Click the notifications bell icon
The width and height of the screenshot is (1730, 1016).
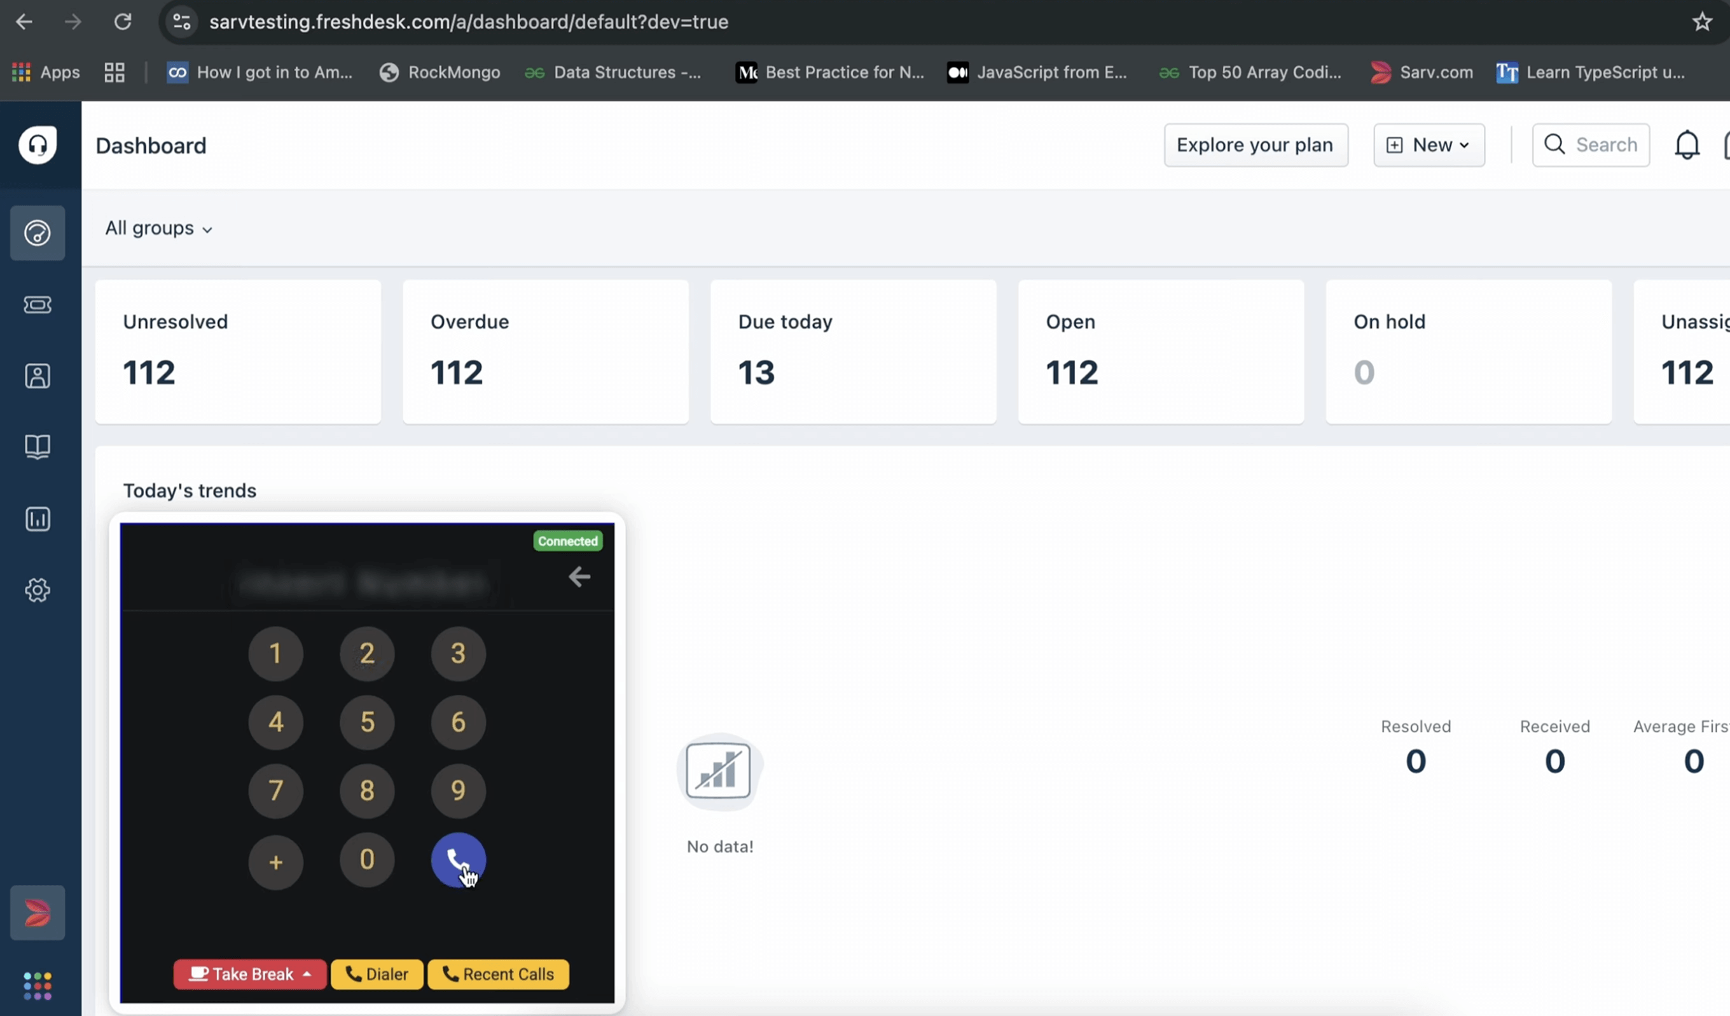[1686, 145]
